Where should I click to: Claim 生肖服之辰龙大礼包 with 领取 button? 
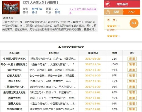132,59
